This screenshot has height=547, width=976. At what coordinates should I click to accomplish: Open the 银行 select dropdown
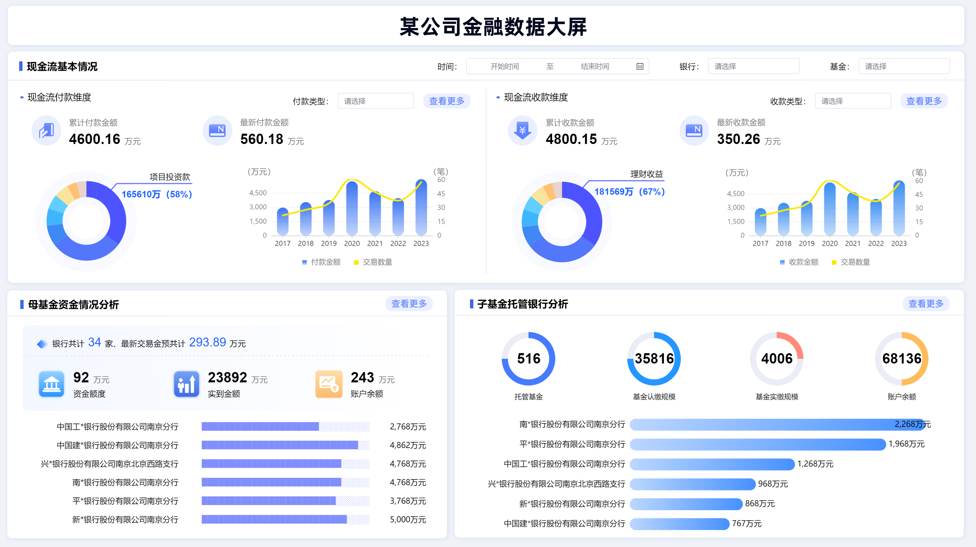753,66
